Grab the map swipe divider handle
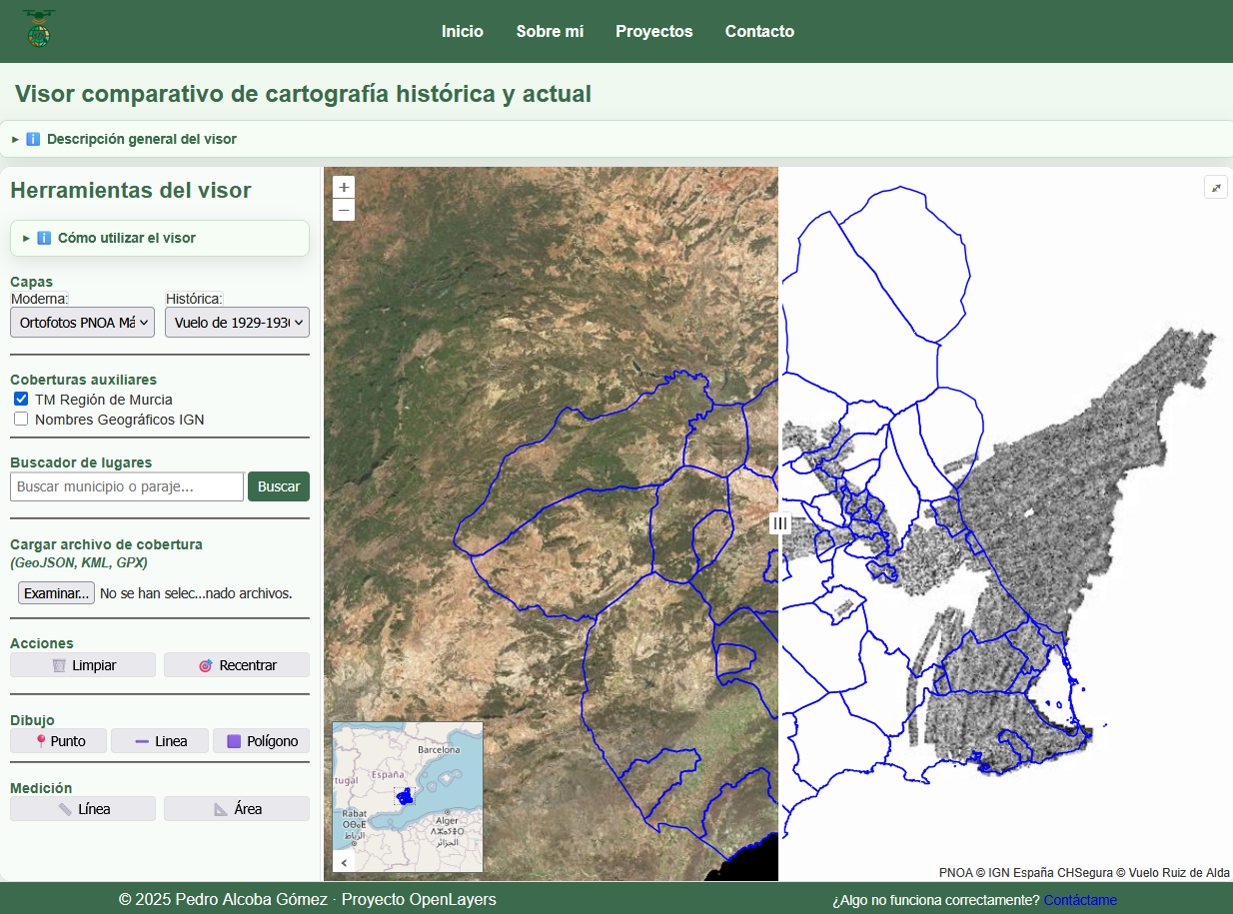This screenshot has height=914, width=1233. coord(779,523)
